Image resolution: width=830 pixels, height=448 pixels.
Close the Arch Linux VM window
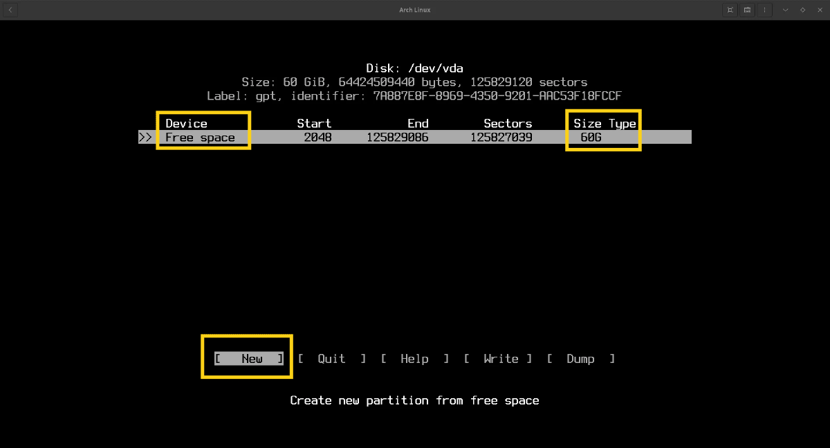[819, 10]
